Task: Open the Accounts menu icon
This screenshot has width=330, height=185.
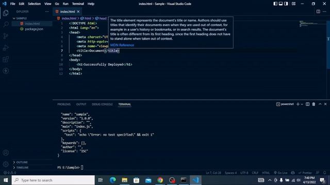Action: [6, 153]
